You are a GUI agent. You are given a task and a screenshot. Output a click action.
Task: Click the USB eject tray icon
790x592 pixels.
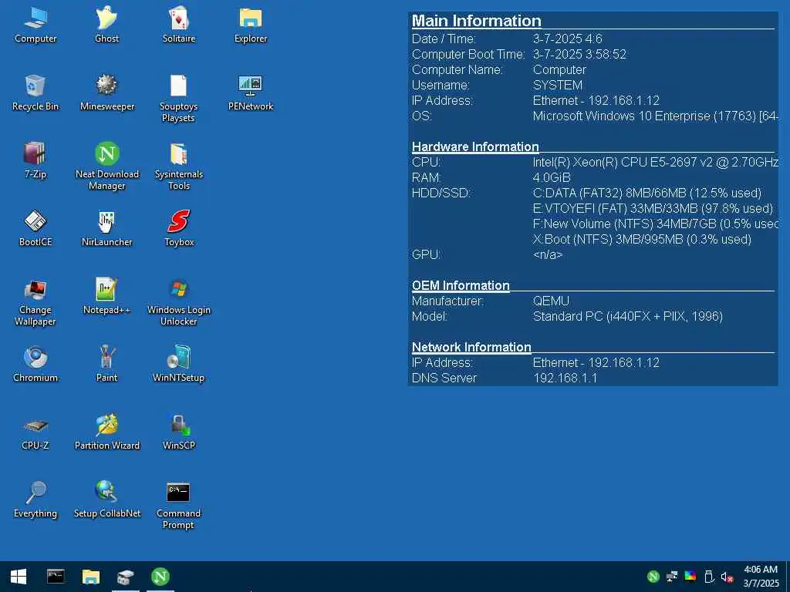click(709, 577)
